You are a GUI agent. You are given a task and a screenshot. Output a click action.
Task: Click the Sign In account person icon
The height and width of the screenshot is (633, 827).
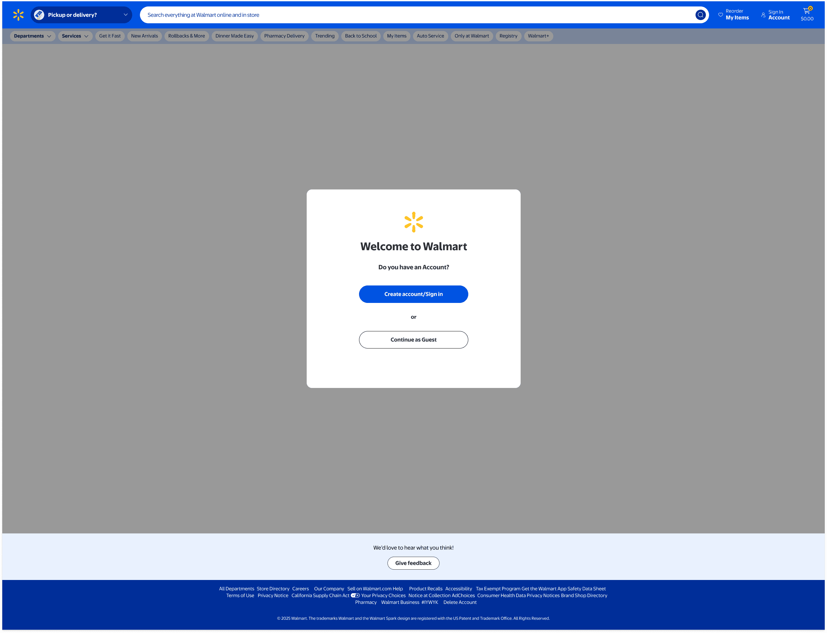pyautogui.click(x=763, y=15)
